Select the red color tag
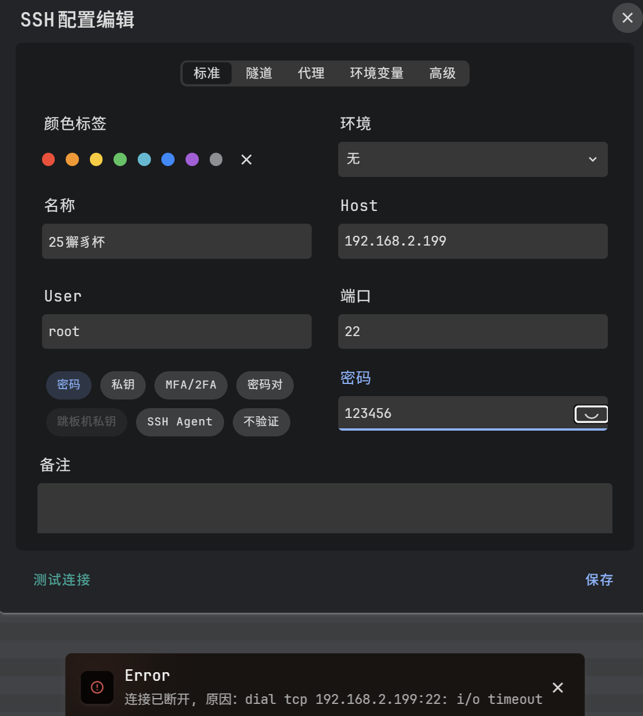 coord(48,160)
